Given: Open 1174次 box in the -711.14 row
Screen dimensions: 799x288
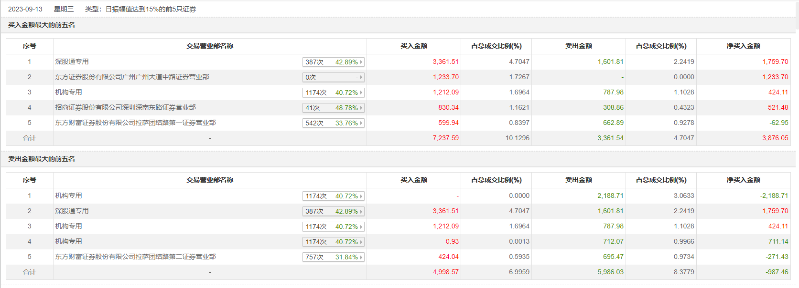Looking at the screenshot, I should (x=333, y=242).
